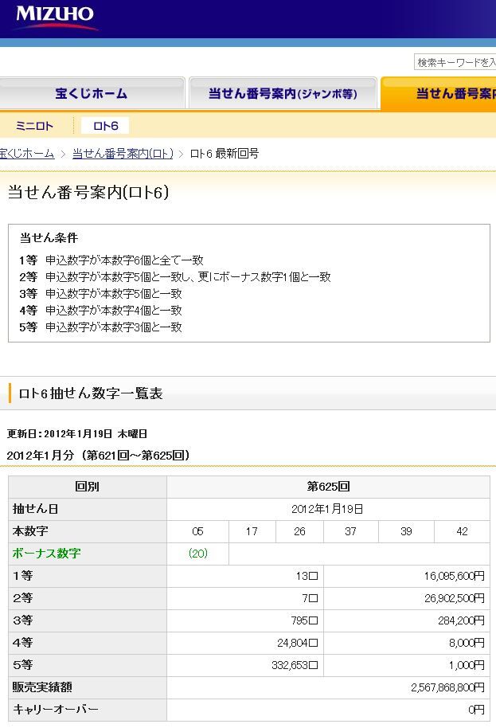Click the main number 26 cell
This screenshot has width=496, height=728.
click(x=299, y=531)
